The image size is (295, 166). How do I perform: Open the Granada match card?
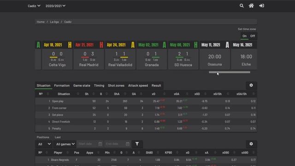152,55
